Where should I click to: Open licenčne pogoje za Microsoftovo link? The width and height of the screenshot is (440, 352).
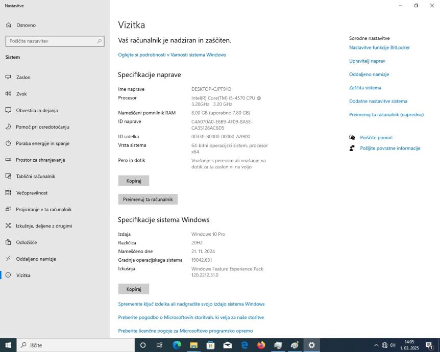[185, 331]
